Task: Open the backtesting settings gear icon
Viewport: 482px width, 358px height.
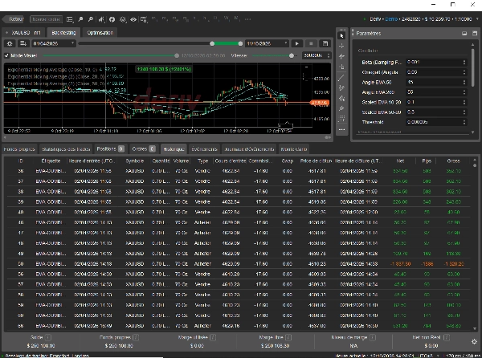Action: pos(10,43)
